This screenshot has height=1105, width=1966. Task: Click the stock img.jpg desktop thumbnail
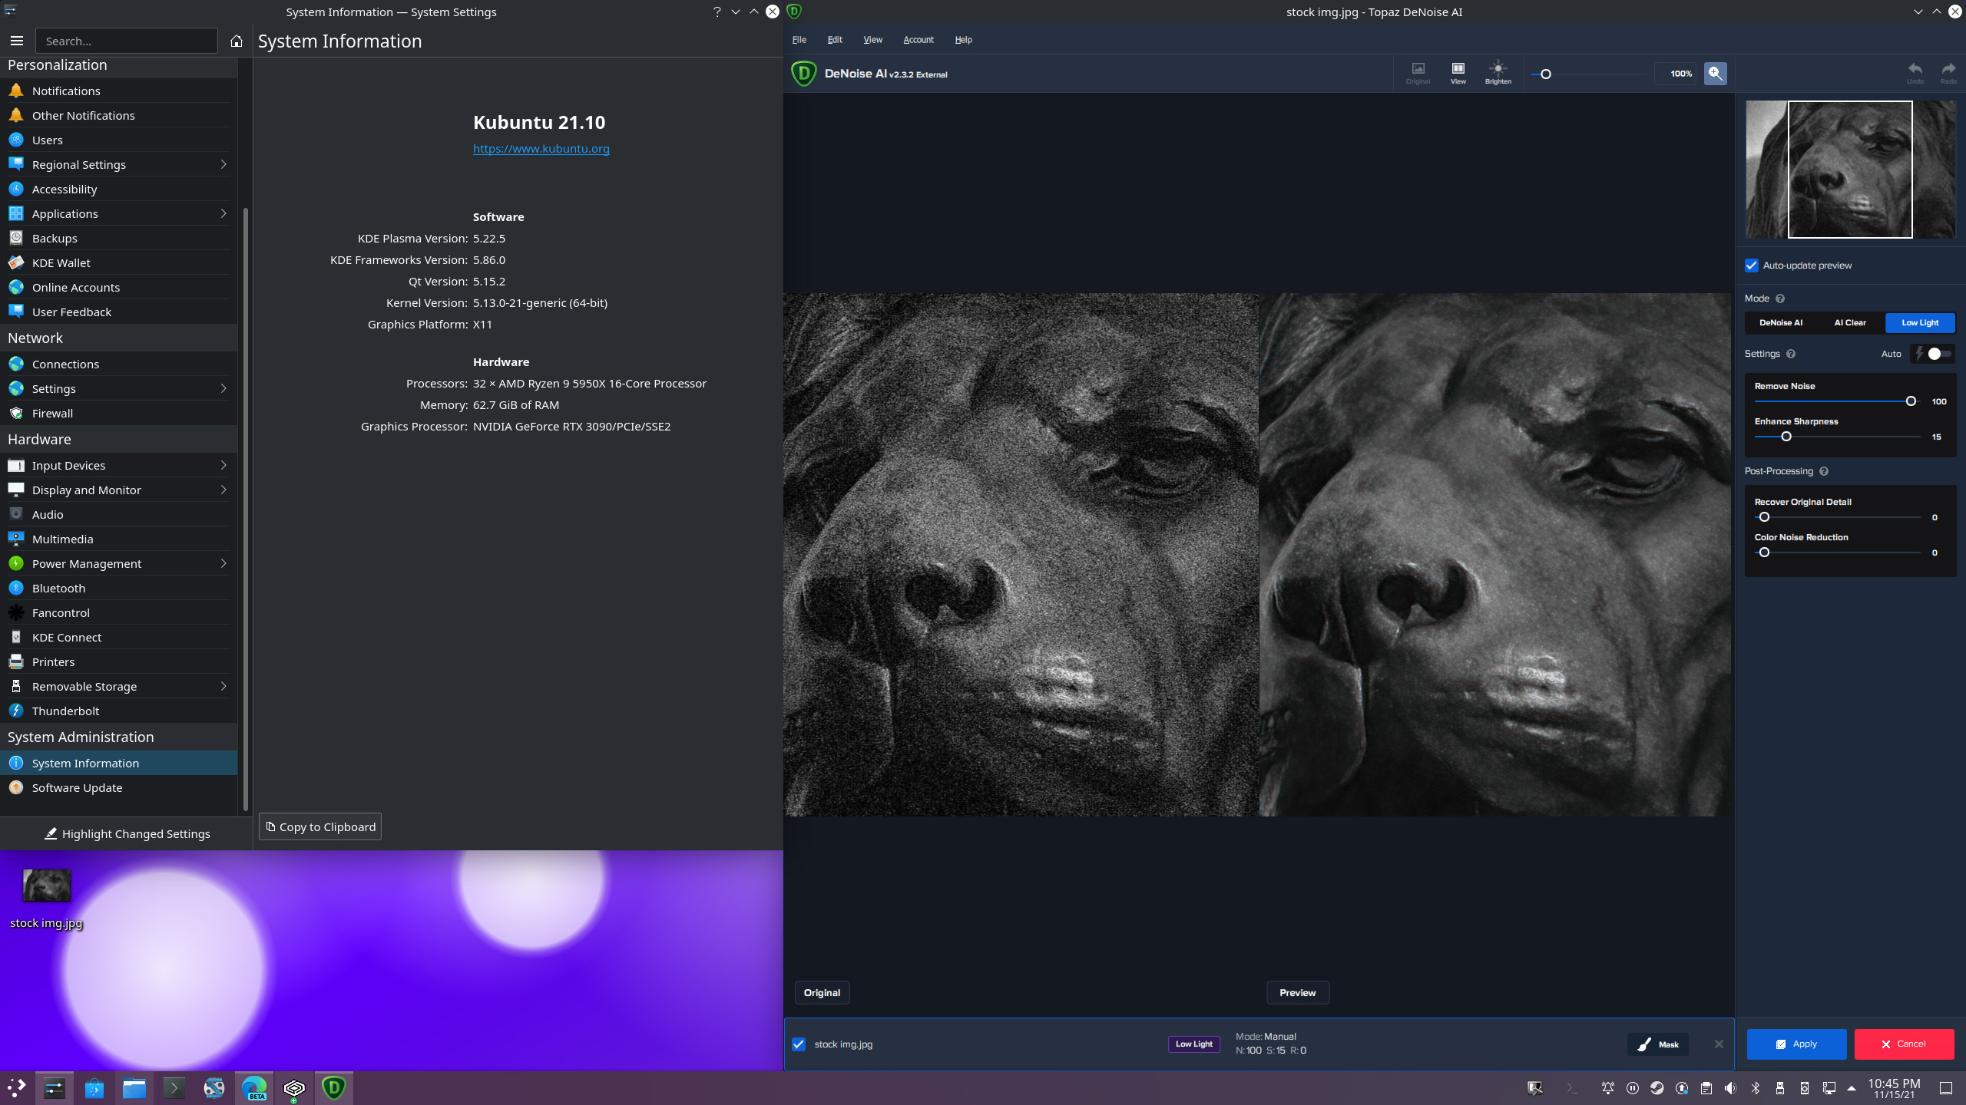(x=46, y=884)
